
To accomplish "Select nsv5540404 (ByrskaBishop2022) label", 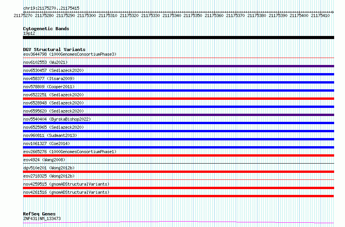I will (57, 119).
